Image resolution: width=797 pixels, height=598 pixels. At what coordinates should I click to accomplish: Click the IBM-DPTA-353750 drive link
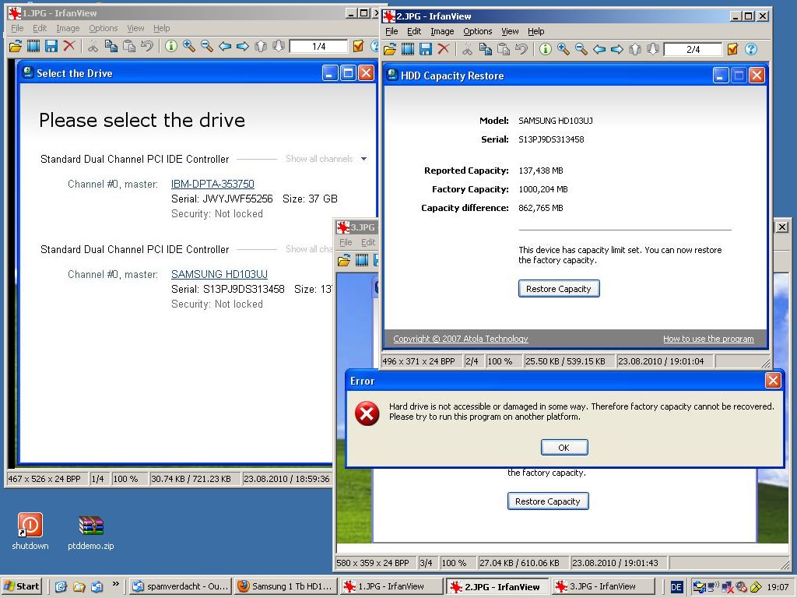[x=212, y=184]
